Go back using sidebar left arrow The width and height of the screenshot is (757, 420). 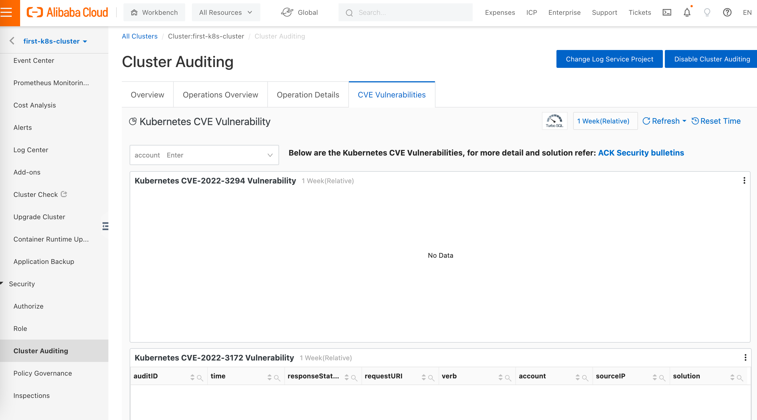[12, 41]
